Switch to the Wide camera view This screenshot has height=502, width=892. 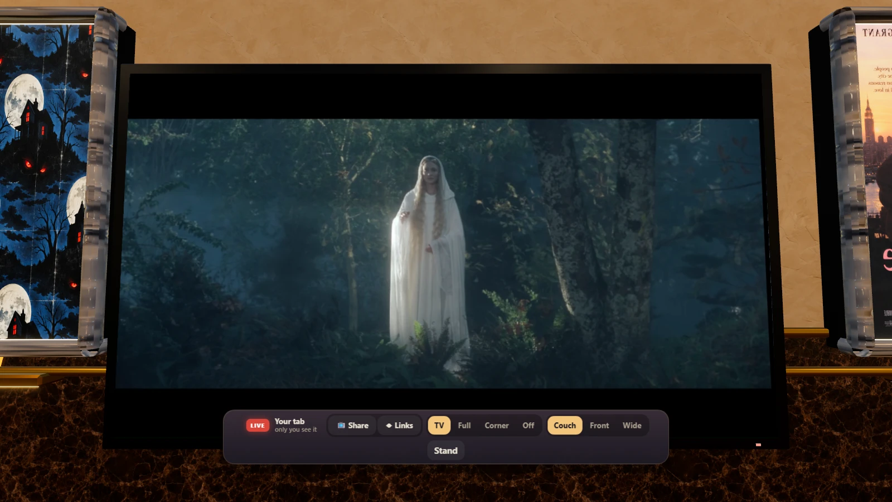632,426
